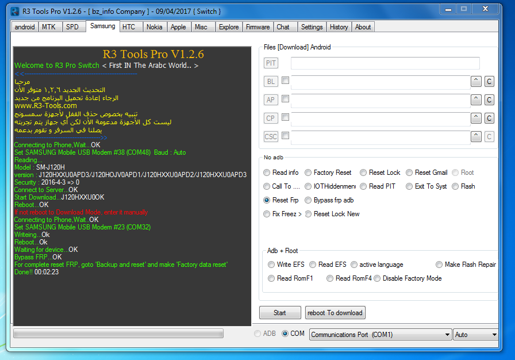This screenshot has height=360, width=515.
Task: Click the reboot To download button
Action: [x=335, y=313]
